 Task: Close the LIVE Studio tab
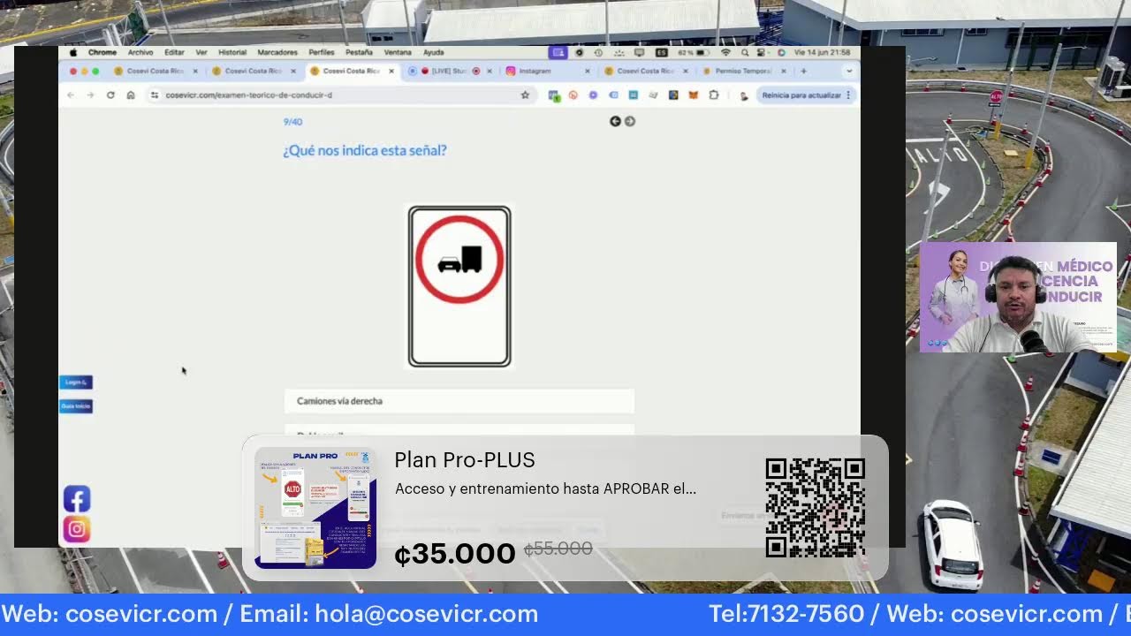(x=490, y=71)
